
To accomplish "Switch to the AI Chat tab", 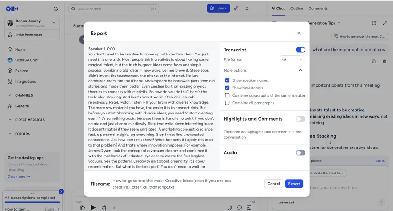I will [x=278, y=8].
